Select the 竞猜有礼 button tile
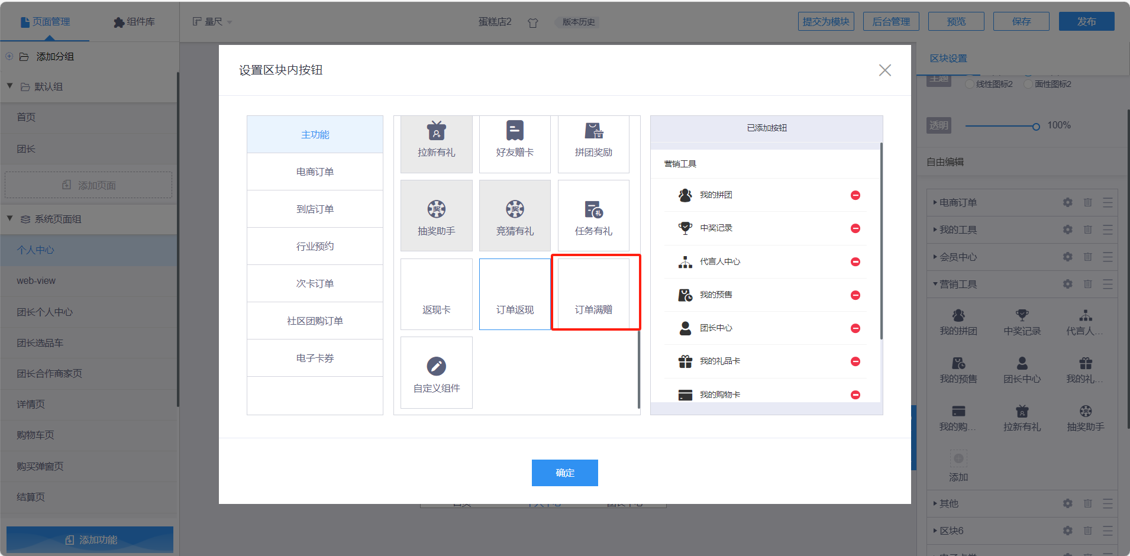This screenshot has width=1130, height=556. tap(515, 216)
